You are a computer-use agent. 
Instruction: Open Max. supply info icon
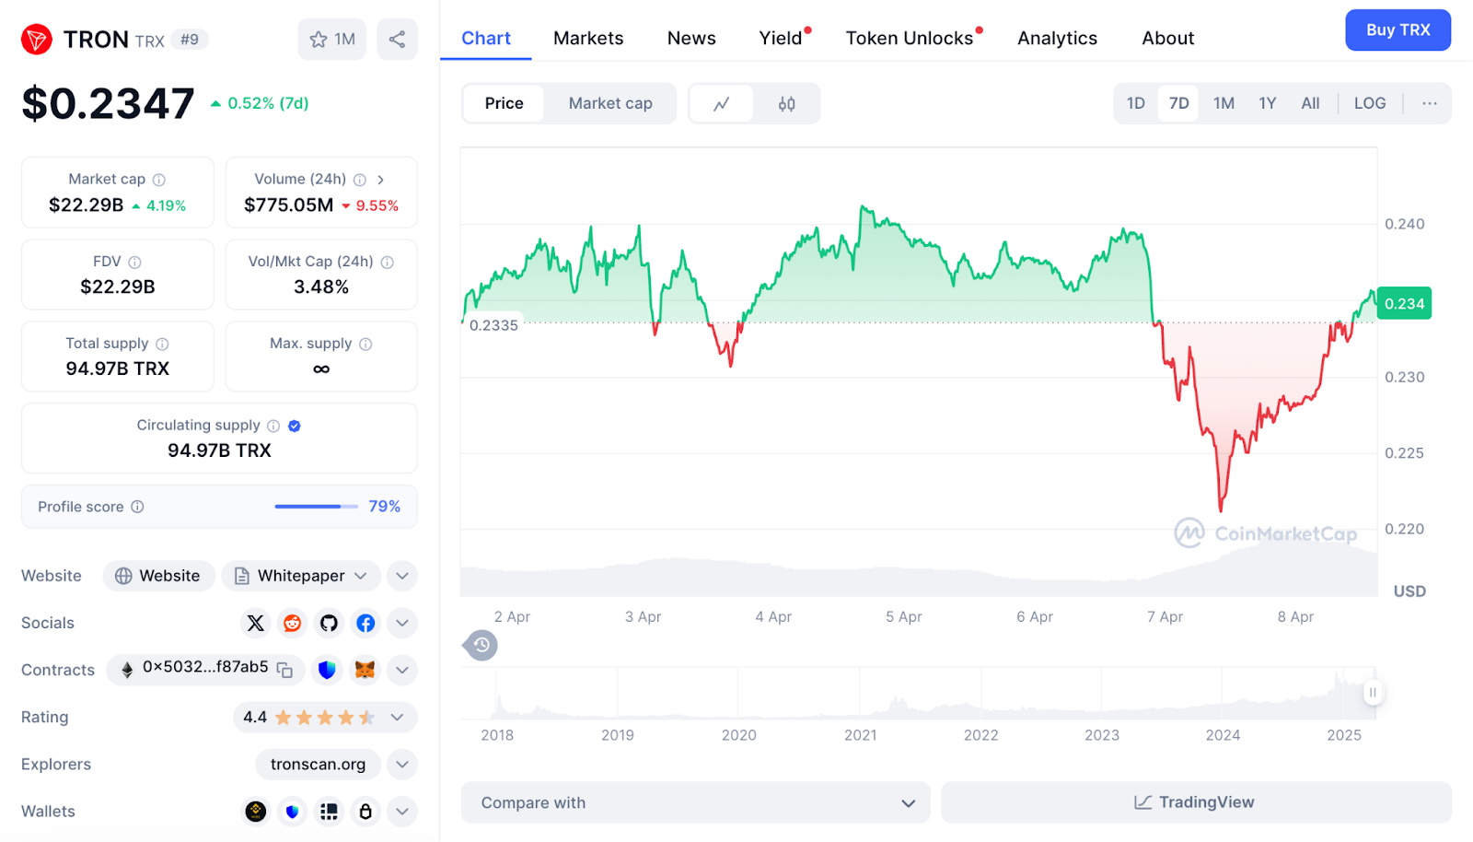[365, 345]
